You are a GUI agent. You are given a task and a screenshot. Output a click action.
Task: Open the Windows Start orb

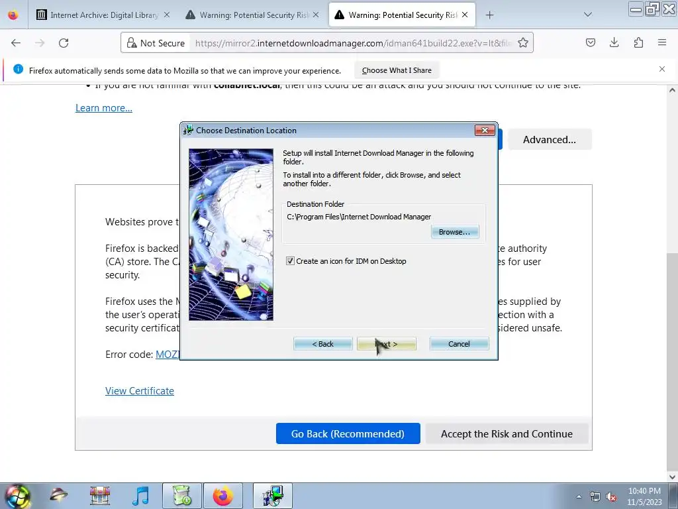pos(17,496)
